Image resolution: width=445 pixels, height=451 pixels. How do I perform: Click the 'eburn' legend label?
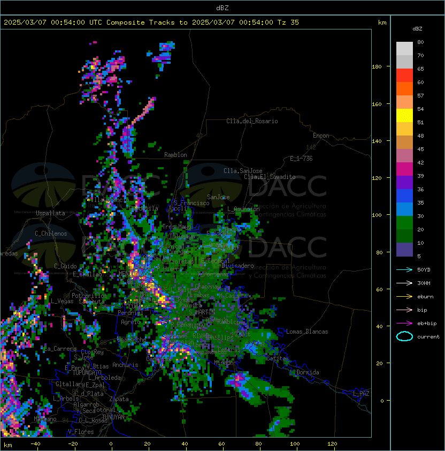pos(425,297)
